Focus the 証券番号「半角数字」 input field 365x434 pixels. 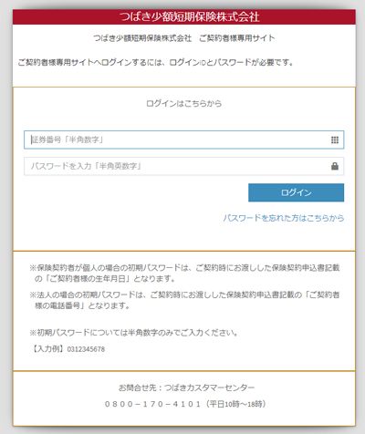[x=184, y=139]
